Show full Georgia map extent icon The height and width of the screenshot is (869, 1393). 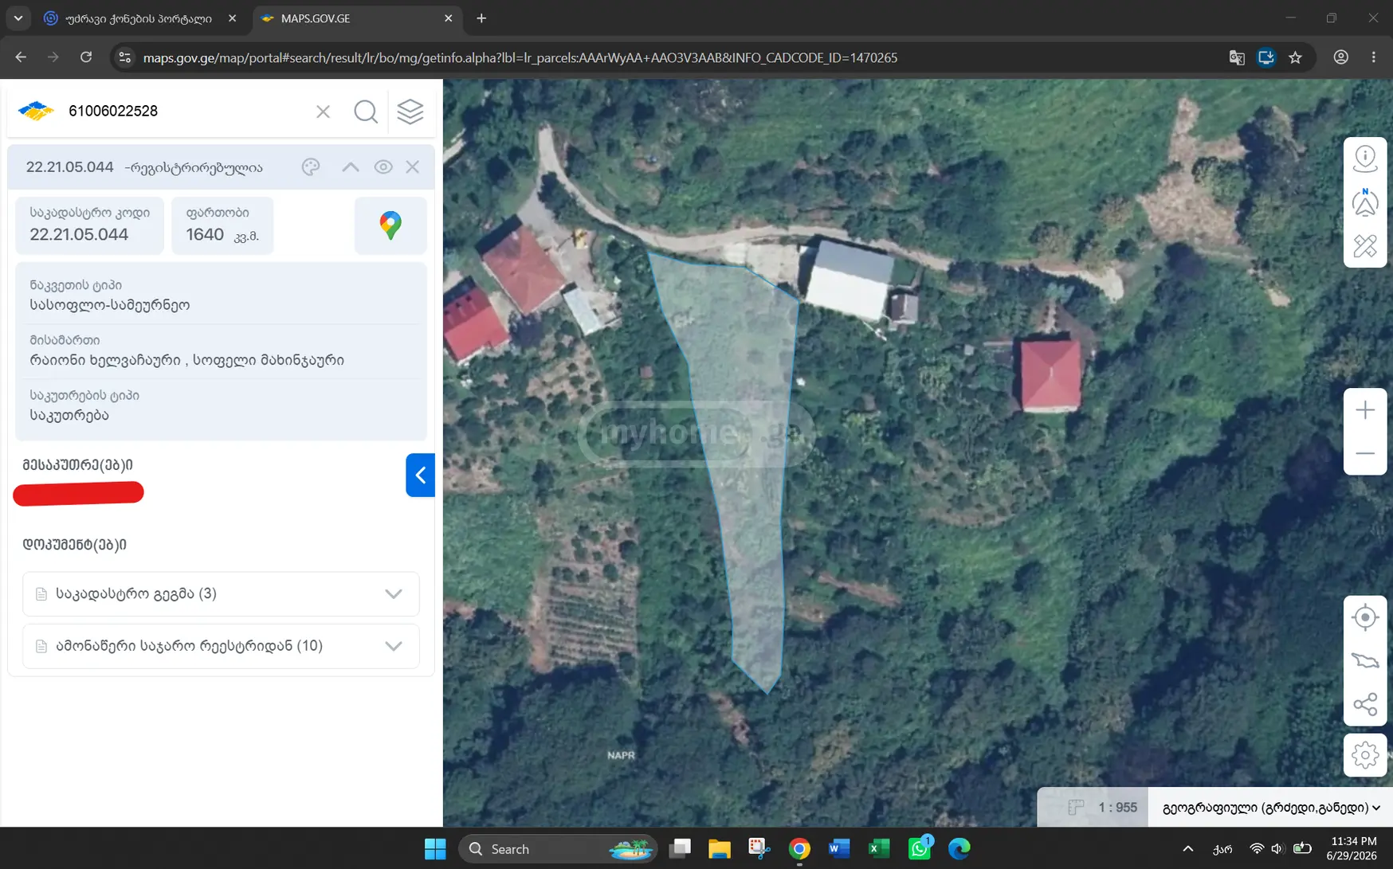pyautogui.click(x=1365, y=660)
